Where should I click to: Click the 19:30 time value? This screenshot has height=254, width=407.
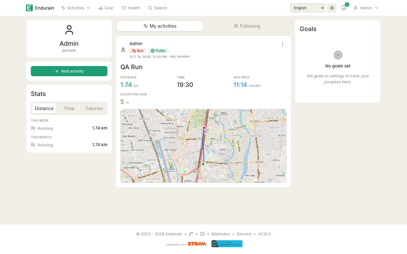click(185, 85)
